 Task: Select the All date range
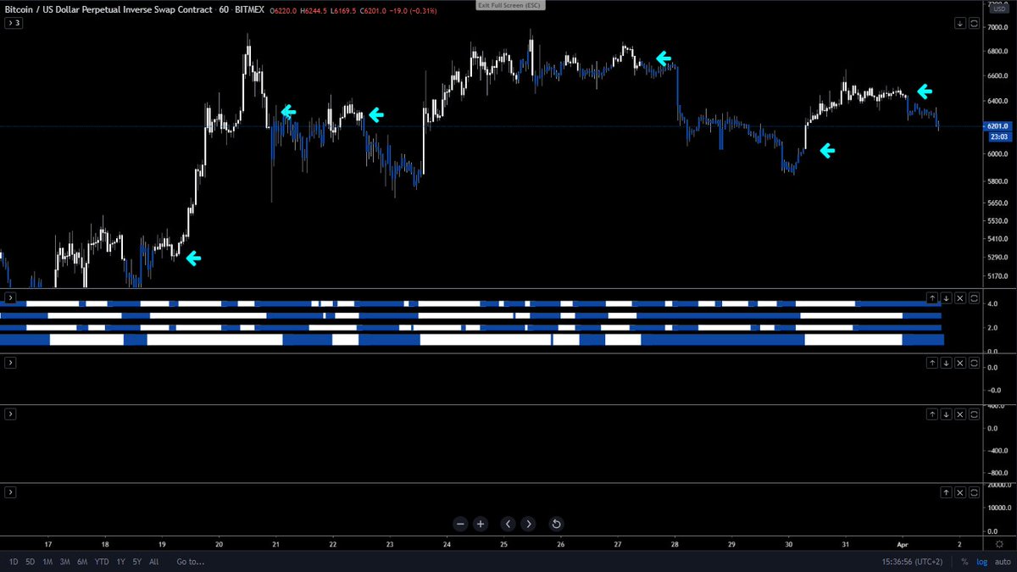coord(153,562)
